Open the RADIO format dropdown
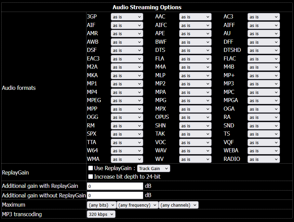This screenshot has width=294, height=222. [264, 159]
